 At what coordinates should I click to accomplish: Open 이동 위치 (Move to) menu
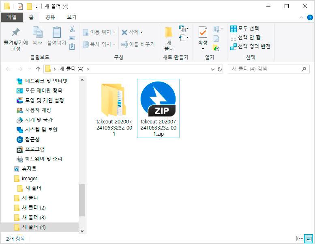(99, 32)
